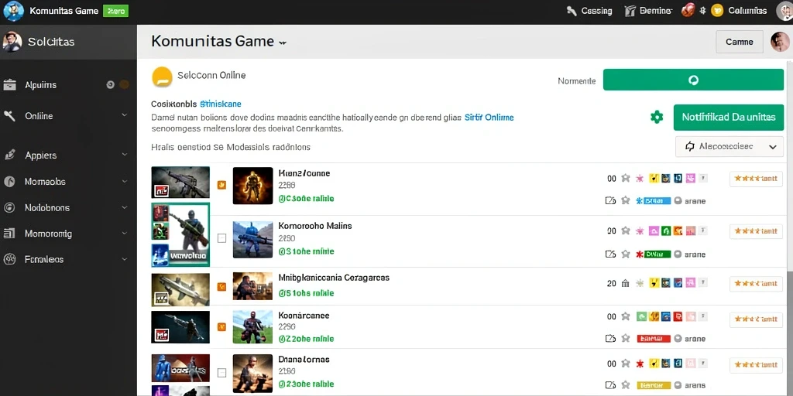
Task: Click the star rating button in the Konnárcanee row
Action: 756,319
